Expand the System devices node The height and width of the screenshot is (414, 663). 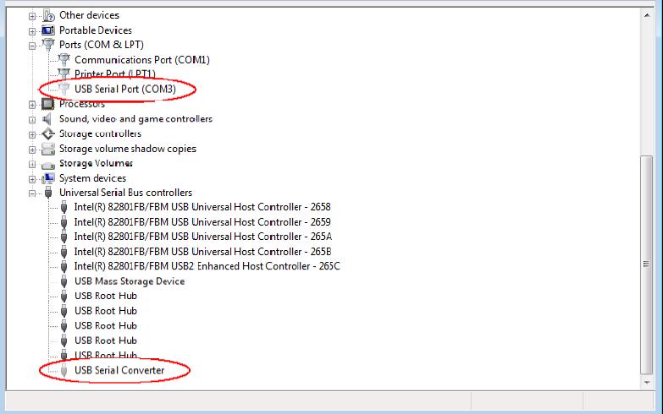pyautogui.click(x=33, y=179)
